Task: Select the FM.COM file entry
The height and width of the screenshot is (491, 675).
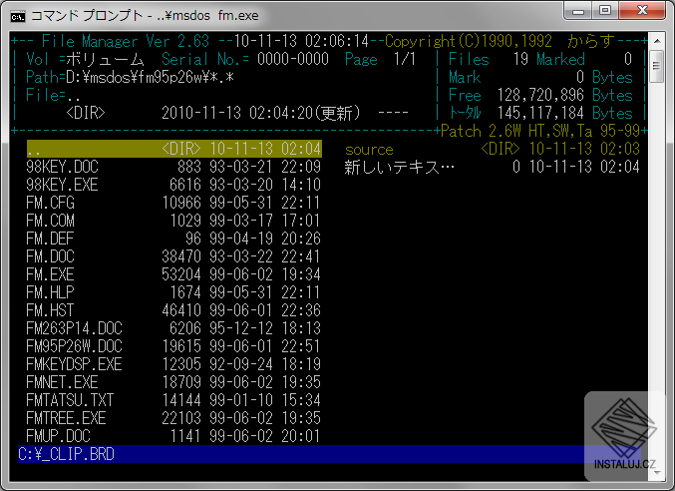Action: click(173, 221)
